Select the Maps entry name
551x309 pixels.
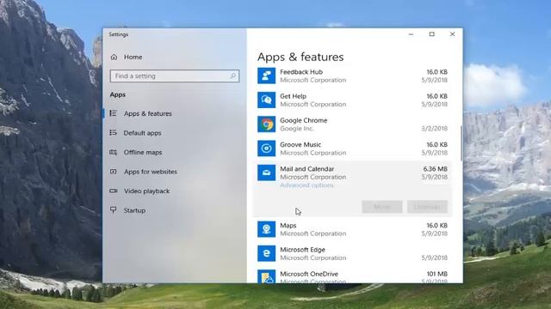(x=288, y=225)
